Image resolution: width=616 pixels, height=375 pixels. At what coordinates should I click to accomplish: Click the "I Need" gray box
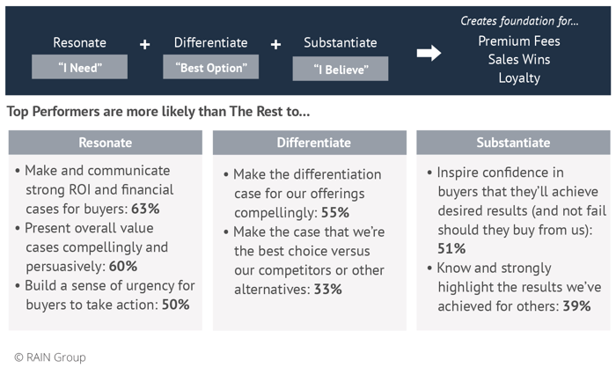[80, 66]
